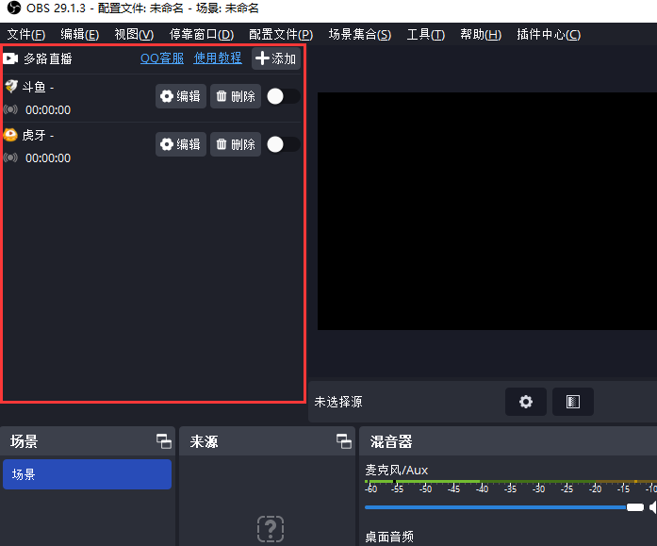Open the 文件 menu
This screenshot has height=546, width=657.
[26, 35]
